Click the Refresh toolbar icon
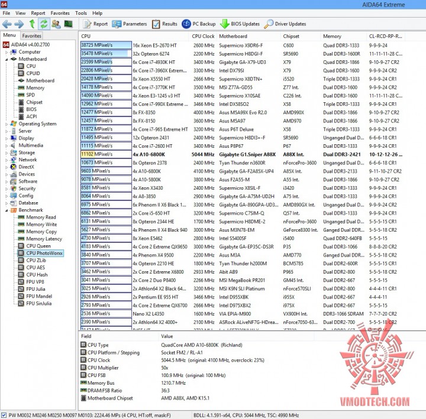This screenshot has height=419, width=426. point(44,24)
